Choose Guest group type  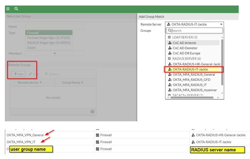tap(49, 47)
